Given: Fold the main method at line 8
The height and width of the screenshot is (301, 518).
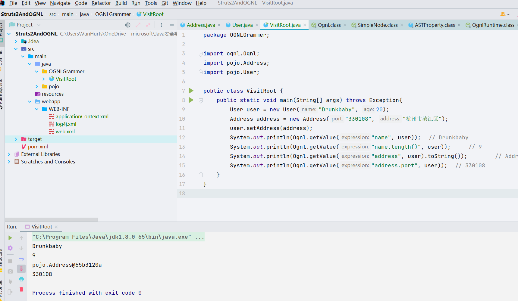Looking at the screenshot, I should click(201, 100).
